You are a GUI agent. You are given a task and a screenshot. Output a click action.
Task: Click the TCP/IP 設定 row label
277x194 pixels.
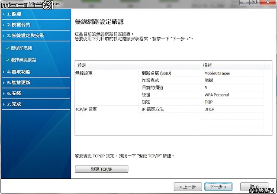click(x=86, y=109)
